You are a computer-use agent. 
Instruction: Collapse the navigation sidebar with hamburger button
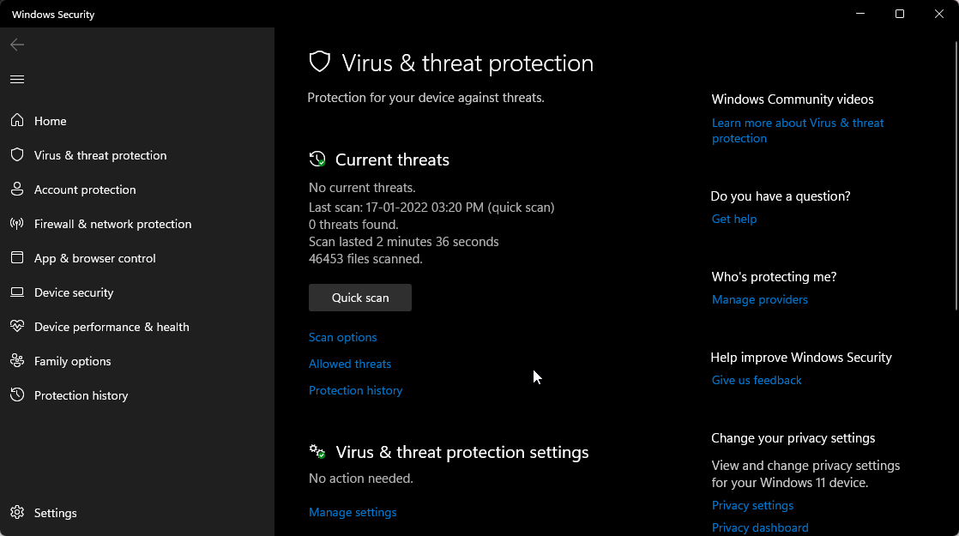tap(16, 79)
